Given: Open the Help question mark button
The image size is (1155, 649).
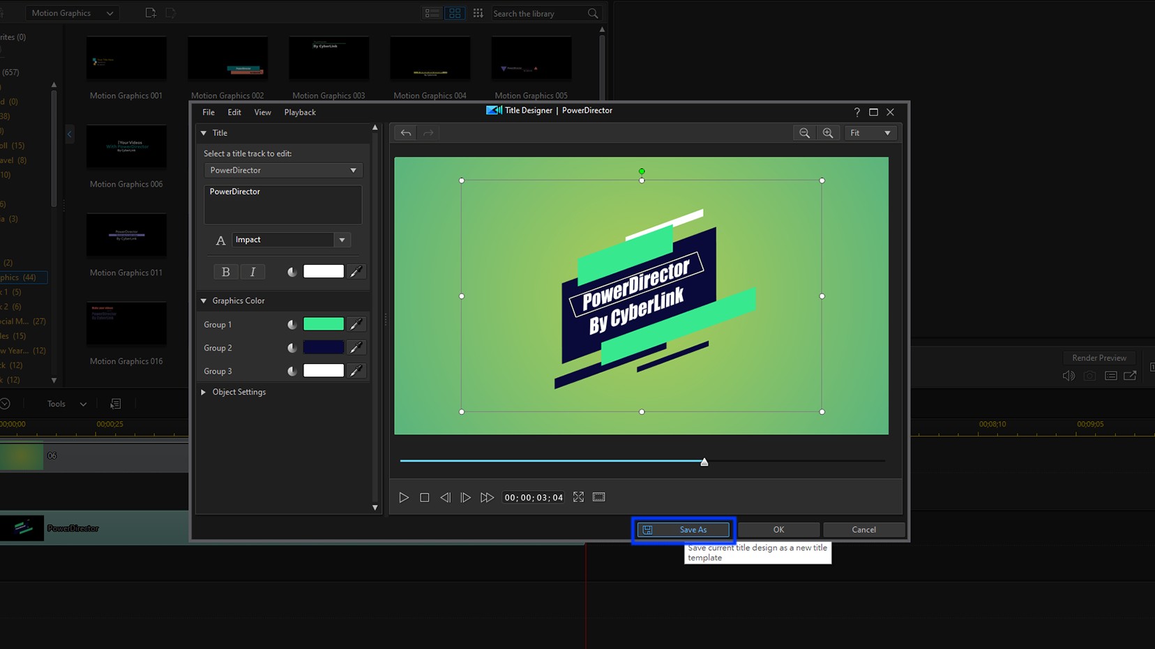Looking at the screenshot, I should point(856,112).
